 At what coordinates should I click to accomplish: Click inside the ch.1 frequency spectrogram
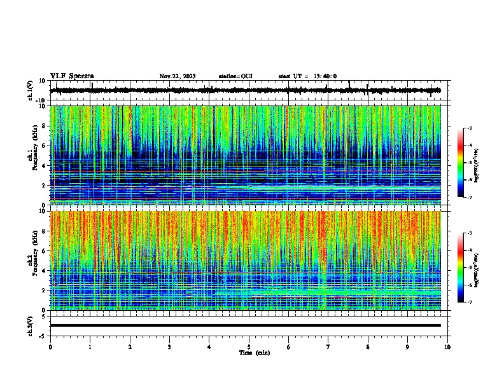click(x=246, y=155)
